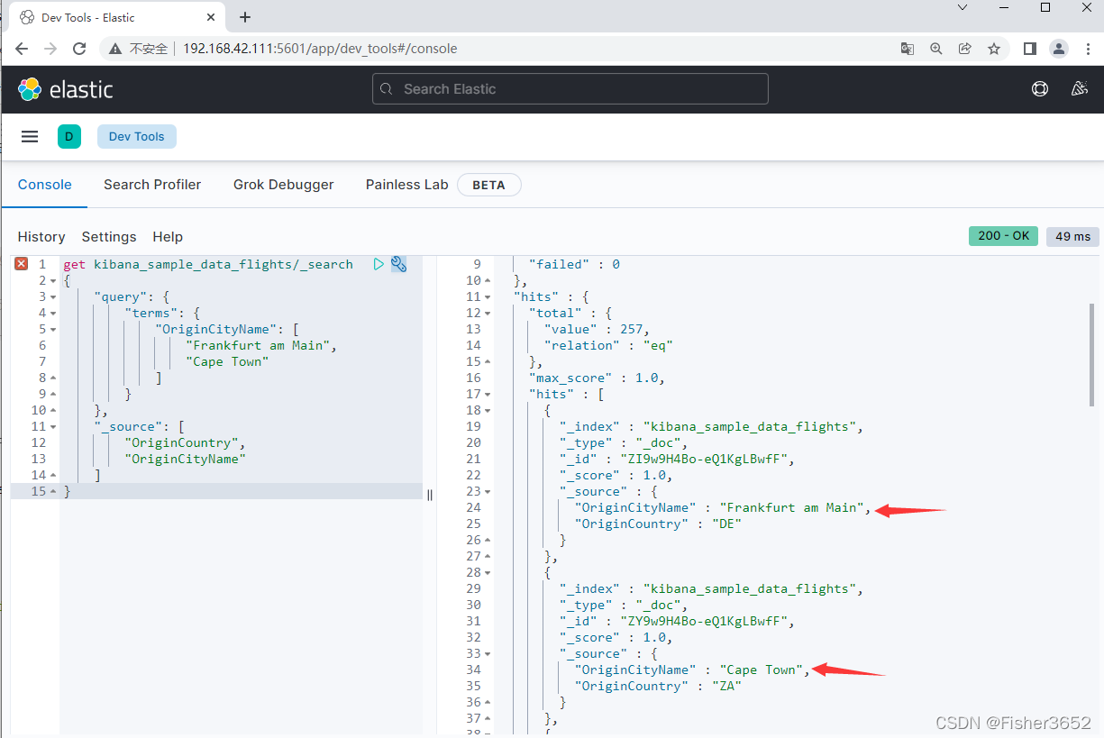Open the Painless Lab tab
The height and width of the screenshot is (738, 1104).
tap(406, 185)
